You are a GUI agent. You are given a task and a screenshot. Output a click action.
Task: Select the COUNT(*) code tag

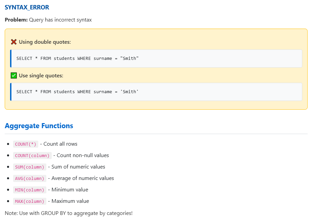click(26, 144)
